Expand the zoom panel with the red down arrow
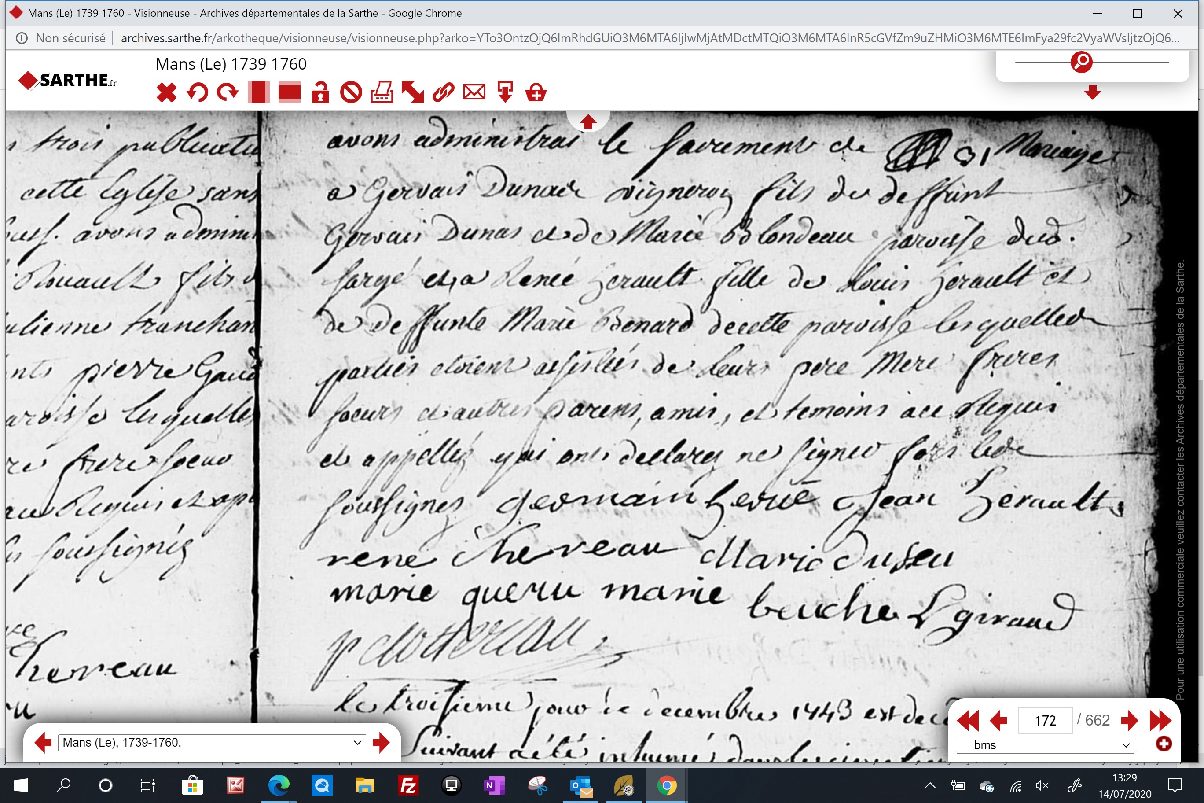The height and width of the screenshot is (803, 1204). (x=1092, y=92)
